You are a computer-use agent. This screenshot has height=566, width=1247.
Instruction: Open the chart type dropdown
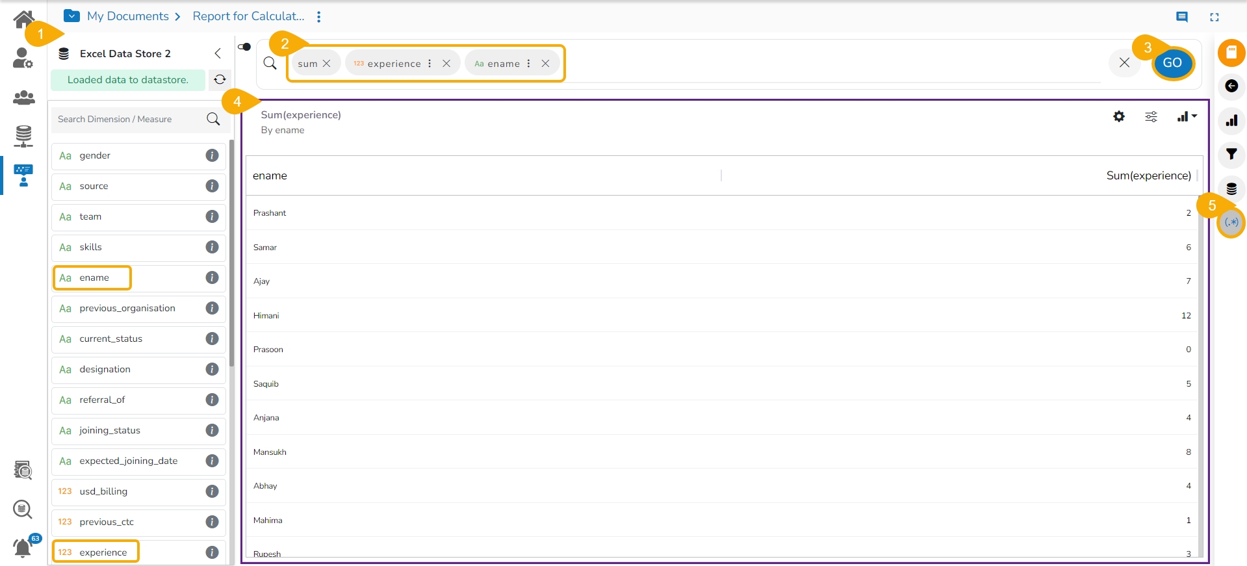[x=1186, y=116]
